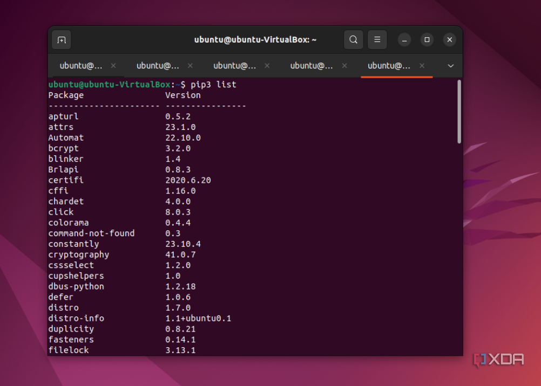This screenshot has width=541, height=386.
Task: Click the cryptography package line in the output
Action: (x=79, y=254)
